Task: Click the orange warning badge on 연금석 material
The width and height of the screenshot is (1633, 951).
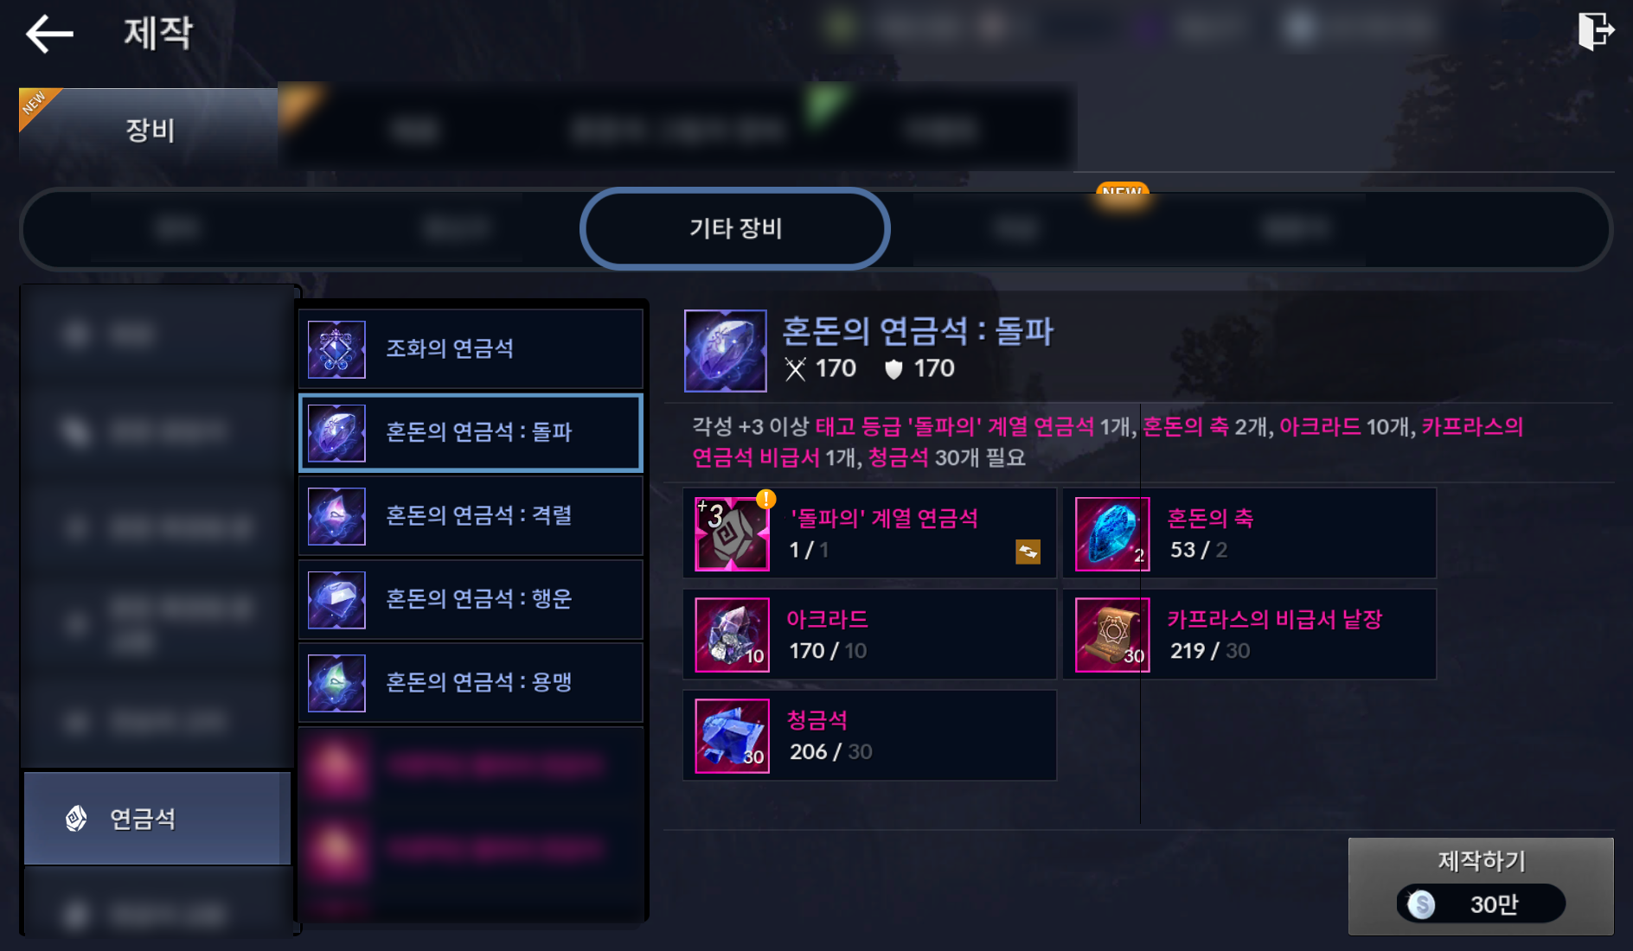Action: 765,499
